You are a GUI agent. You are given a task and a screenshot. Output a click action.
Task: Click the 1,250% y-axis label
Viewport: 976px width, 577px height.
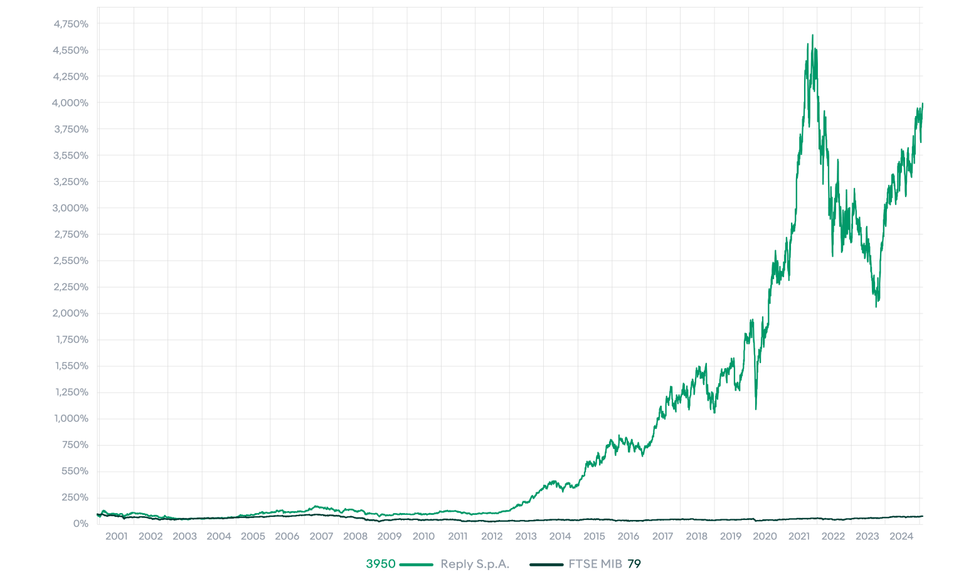click(72, 393)
